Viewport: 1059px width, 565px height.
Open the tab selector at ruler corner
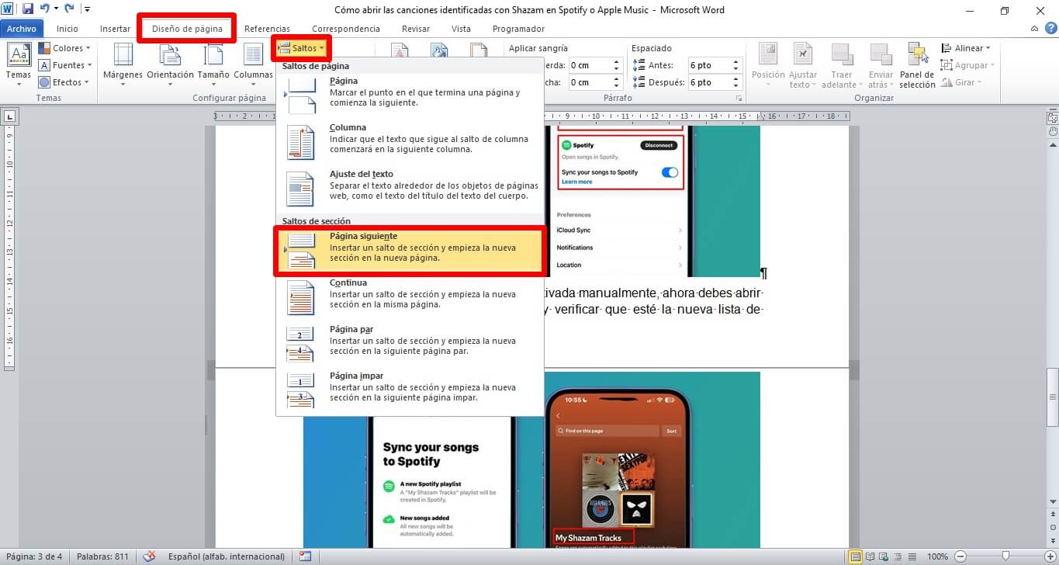click(x=10, y=116)
